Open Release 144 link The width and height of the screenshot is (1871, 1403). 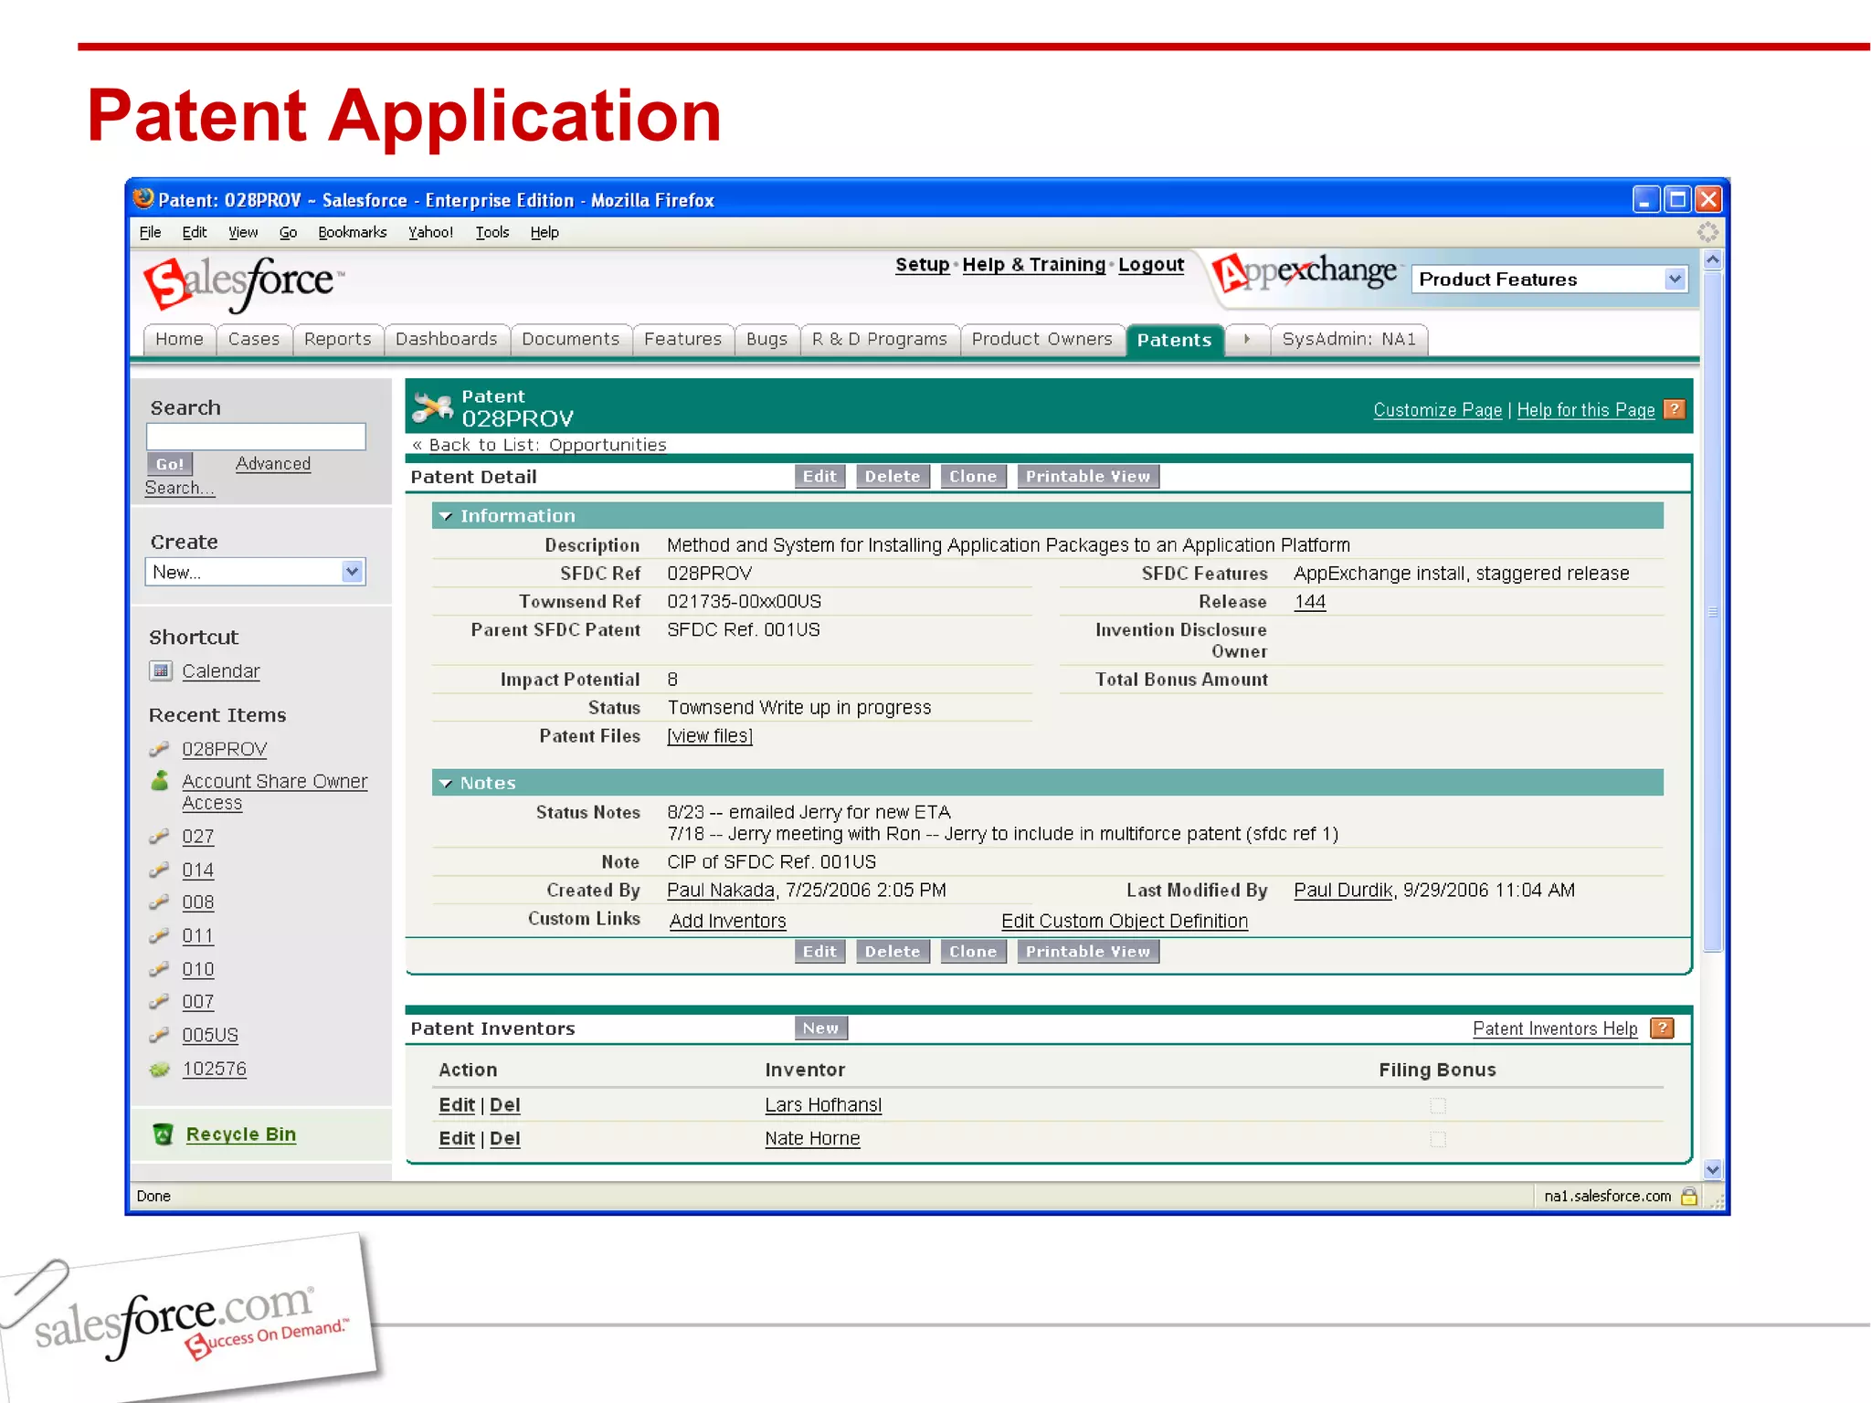[x=1310, y=602]
